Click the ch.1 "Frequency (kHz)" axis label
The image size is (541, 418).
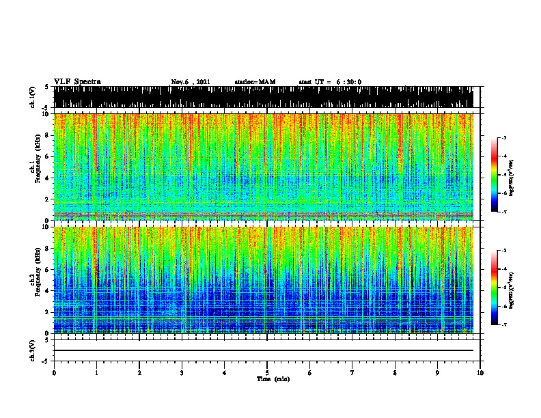pos(38,158)
